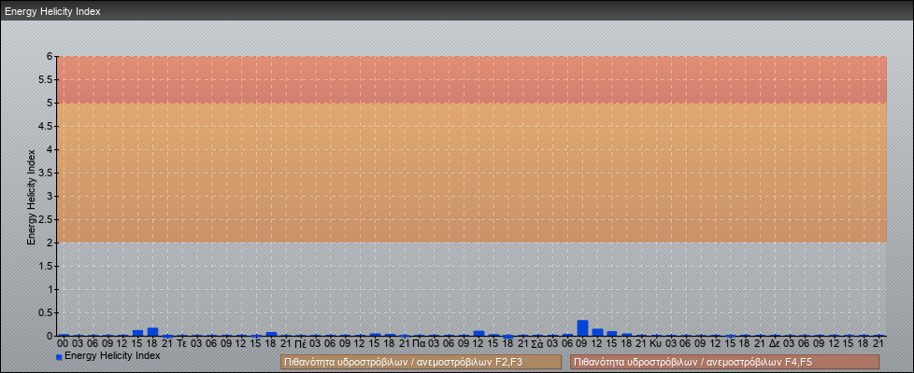Image resolution: width=914 pixels, height=373 pixels.
Task: Click the y-axis value 6
Action: tap(50, 57)
